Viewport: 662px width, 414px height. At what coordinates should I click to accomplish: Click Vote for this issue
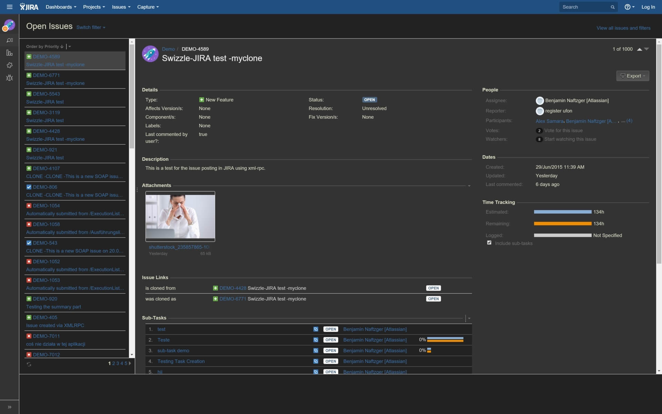tap(563, 130)
